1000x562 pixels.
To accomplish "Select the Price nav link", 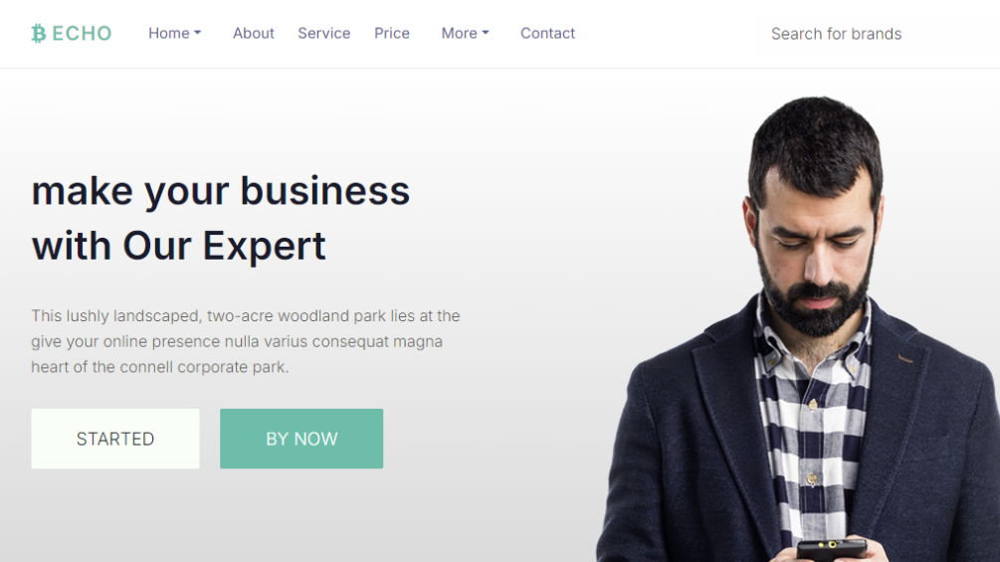I will pos(392,33).
